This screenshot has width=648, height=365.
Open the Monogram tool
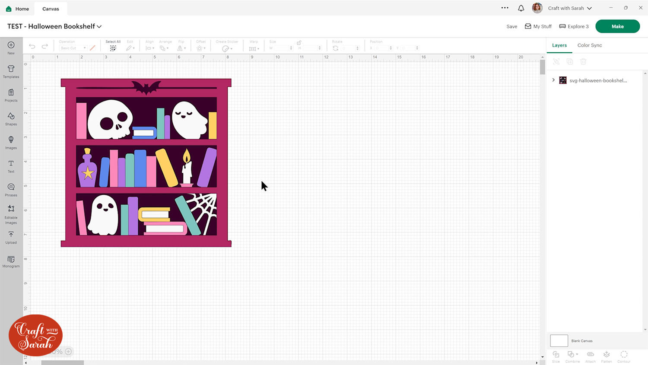tap(11, 261)
